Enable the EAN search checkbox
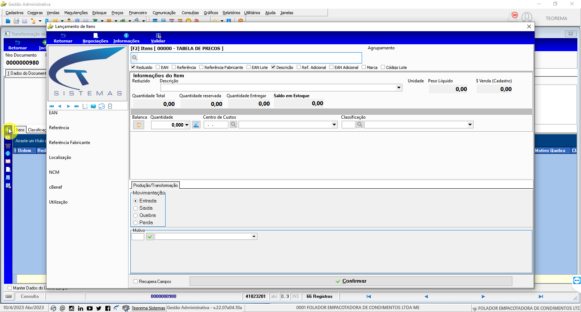Image resolution: width=581 pixels, height=312 pixels. click(x=158, y=67)
